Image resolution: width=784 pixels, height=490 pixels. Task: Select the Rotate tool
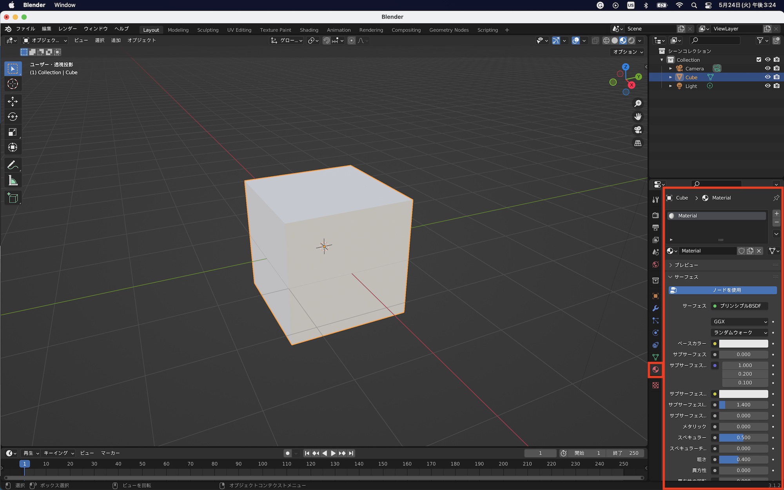click(13, 117)
